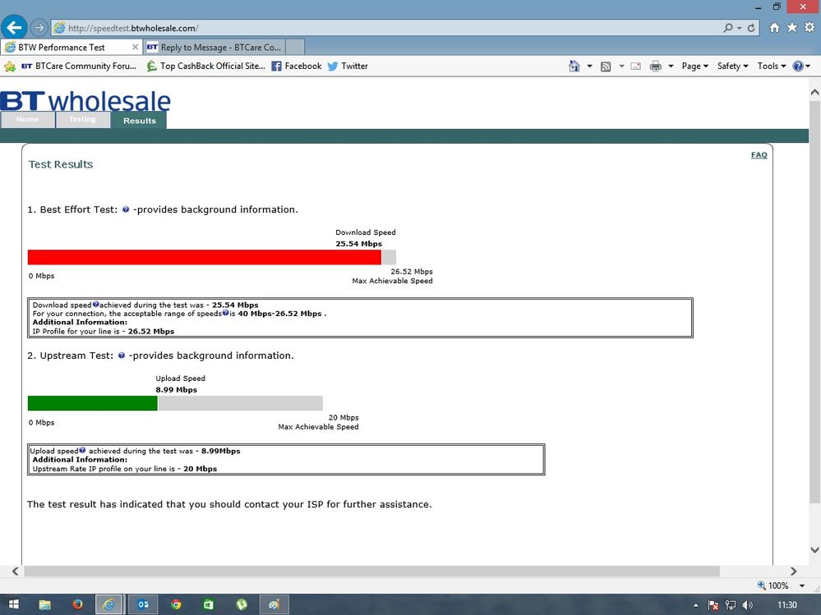
Task: Open the Safety menu dropdown
Action: [732, 67]
